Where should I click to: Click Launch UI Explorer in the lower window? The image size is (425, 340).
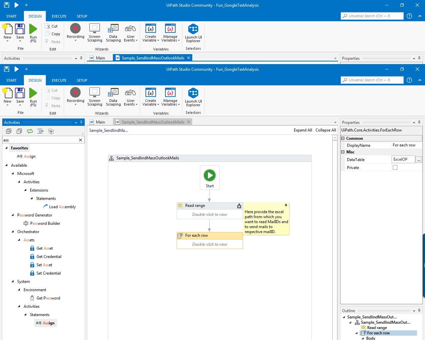click(x=193, y=97)
